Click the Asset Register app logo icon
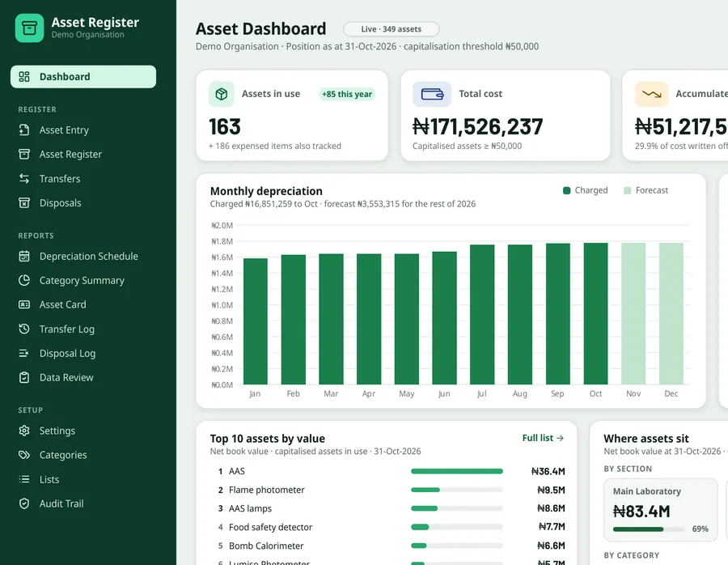 [x=29, y=28]
